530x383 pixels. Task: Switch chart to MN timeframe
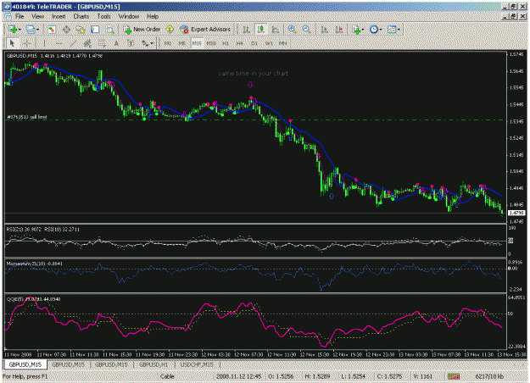[283, 43]
